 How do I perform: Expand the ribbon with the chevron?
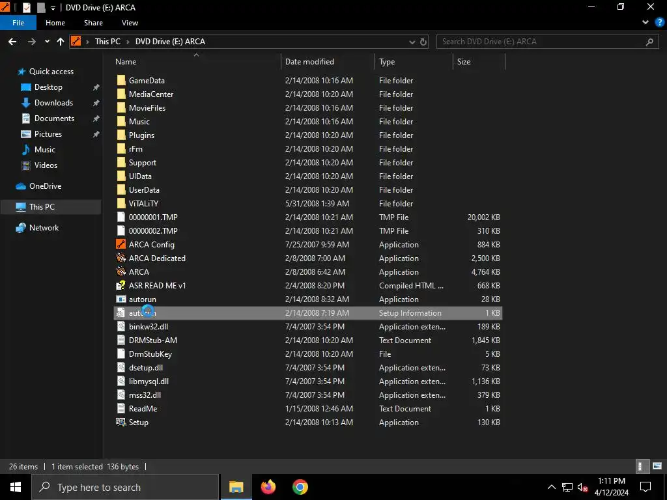tap(646, 23)
